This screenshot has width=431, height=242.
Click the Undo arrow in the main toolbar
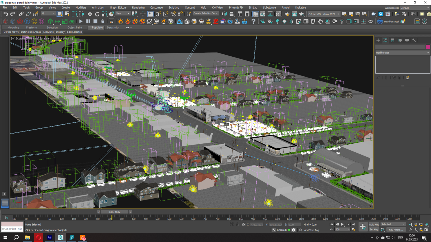[x=6, y=14]
